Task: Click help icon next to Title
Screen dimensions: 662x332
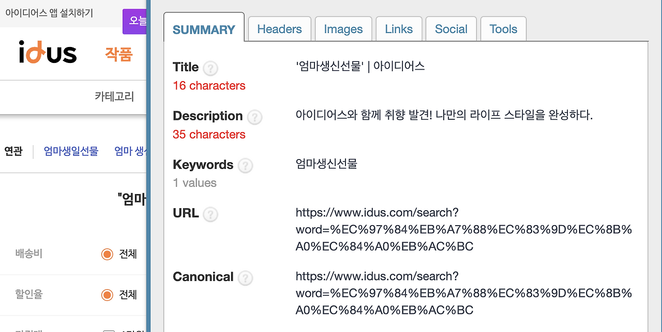Action: coord(210,68)
